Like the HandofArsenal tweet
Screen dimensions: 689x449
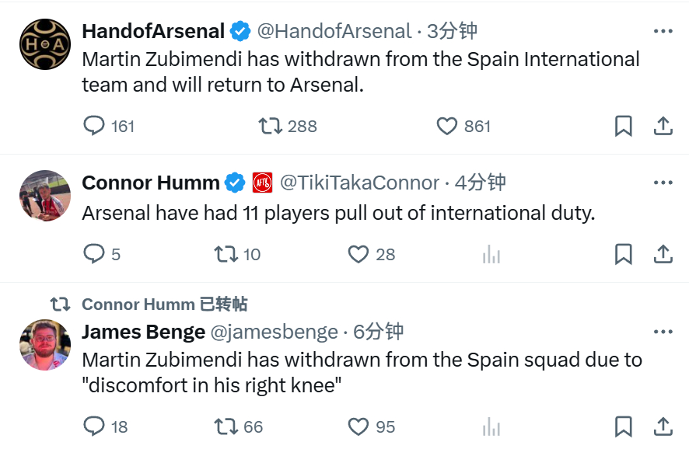pyautogui.click(x=447, y=126)
